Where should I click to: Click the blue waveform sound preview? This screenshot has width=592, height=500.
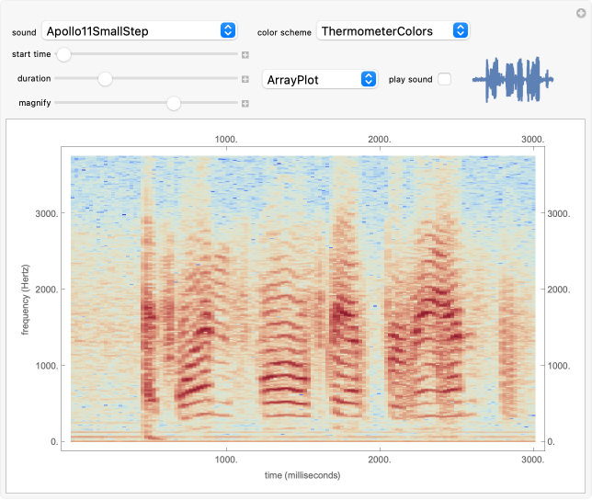[x=514, y=80]
